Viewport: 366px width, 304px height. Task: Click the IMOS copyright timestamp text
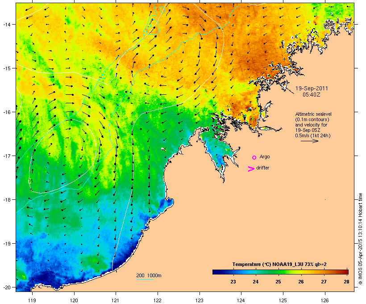(360, 239)
